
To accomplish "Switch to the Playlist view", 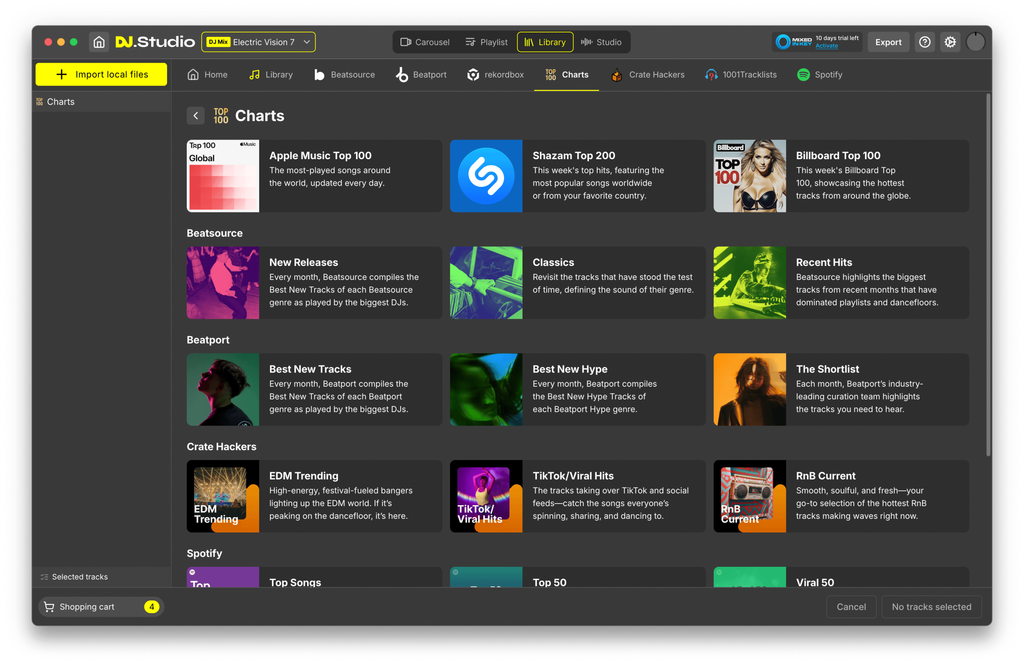I will pyautogui.click(x=486, y=42).
